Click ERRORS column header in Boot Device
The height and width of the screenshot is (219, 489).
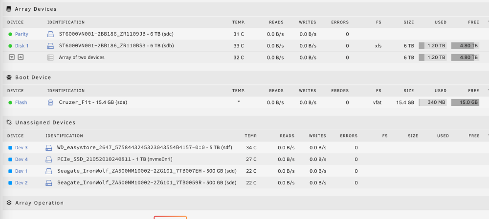(x=340, y=91)
